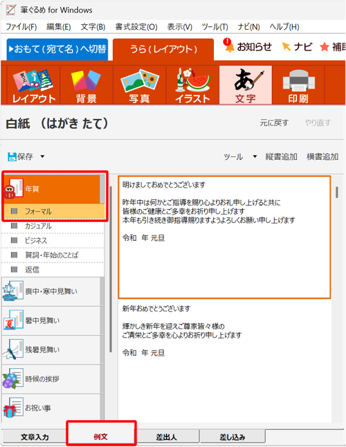The image size is (346, 447).
Task: Select the ビジネス subcategory
Action: coord(54,241)
